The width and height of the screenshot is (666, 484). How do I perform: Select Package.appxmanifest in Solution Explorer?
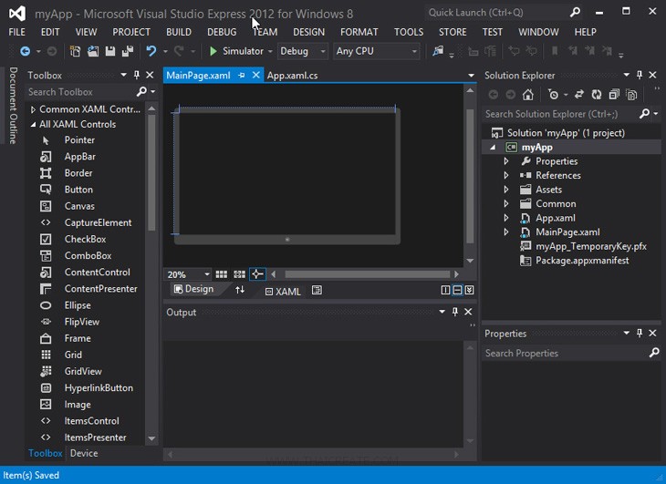[582, 261]
